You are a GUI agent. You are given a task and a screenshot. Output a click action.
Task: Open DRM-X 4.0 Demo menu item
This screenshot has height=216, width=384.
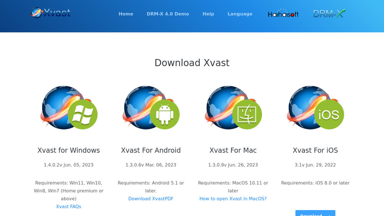click(168, 14)
